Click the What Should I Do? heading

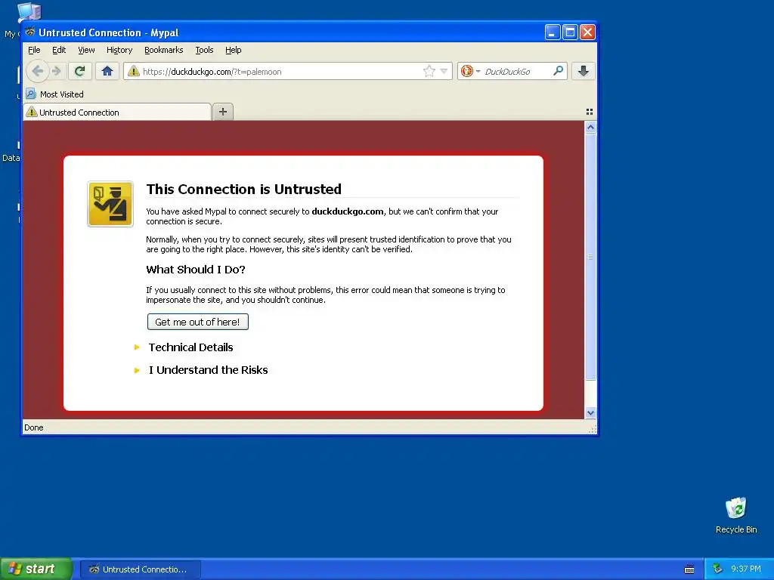coord(196,270)
